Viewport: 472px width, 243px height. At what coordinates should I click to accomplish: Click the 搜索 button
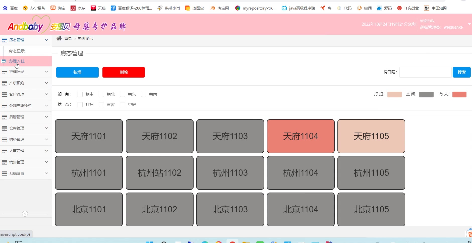461,72
